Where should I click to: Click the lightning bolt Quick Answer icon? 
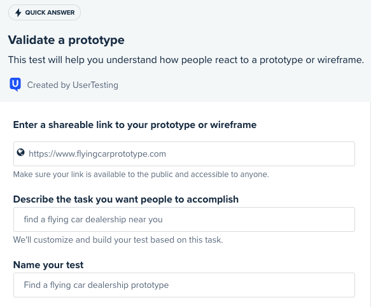tap(18, 13)
